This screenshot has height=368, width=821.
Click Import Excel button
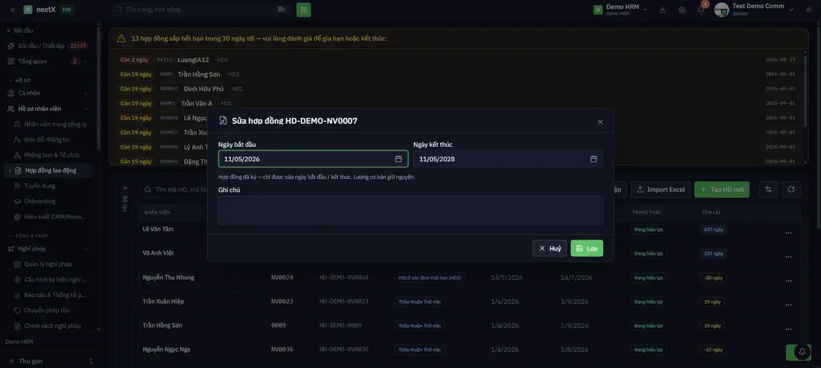tap(661, 190)
